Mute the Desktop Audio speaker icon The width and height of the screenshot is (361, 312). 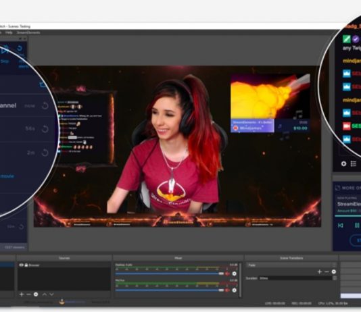(x=227, y=274)
